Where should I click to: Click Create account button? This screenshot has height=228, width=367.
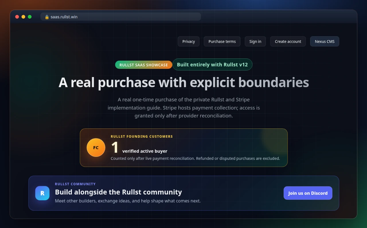[288, 41]
